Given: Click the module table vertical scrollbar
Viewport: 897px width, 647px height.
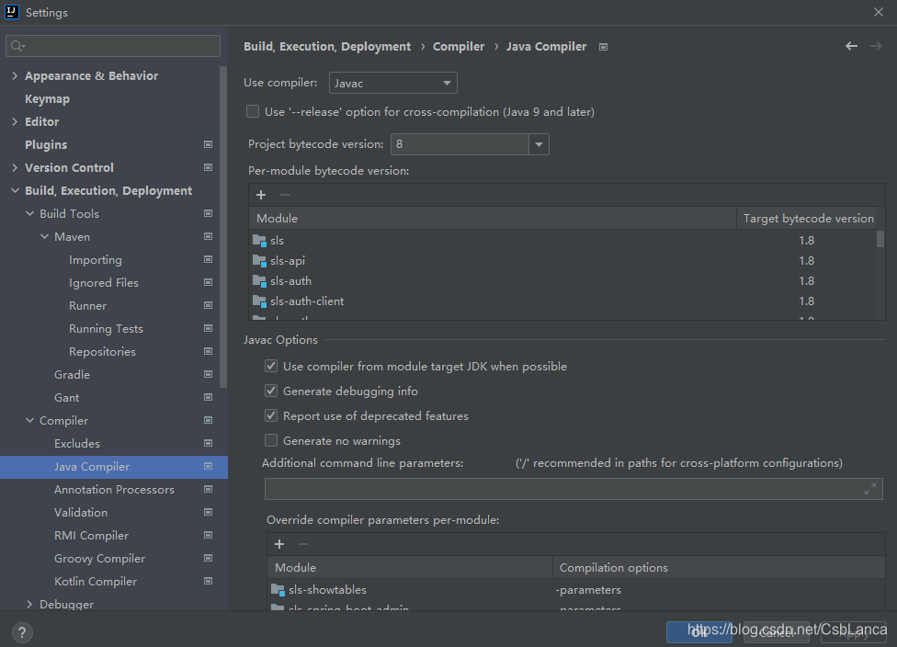Looking at the screenshot, I should coord(880,239).
